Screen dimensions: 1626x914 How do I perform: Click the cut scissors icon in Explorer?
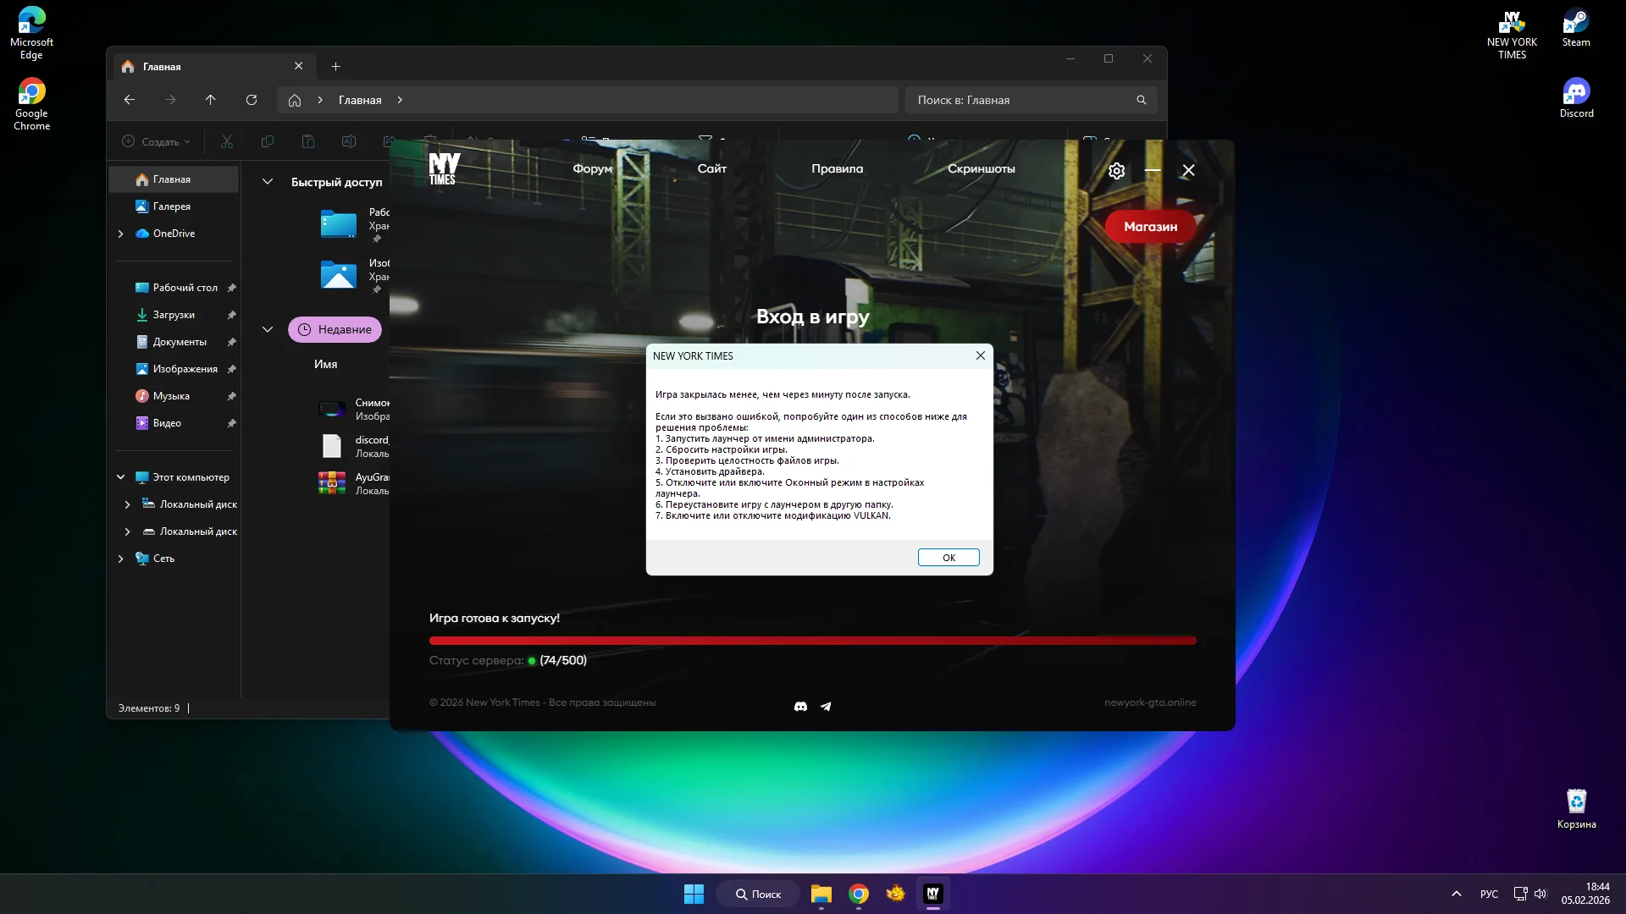227,141
